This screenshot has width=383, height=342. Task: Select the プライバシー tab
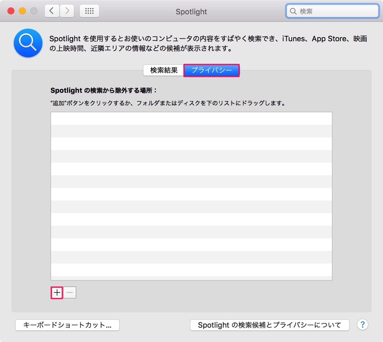point(212,70)
